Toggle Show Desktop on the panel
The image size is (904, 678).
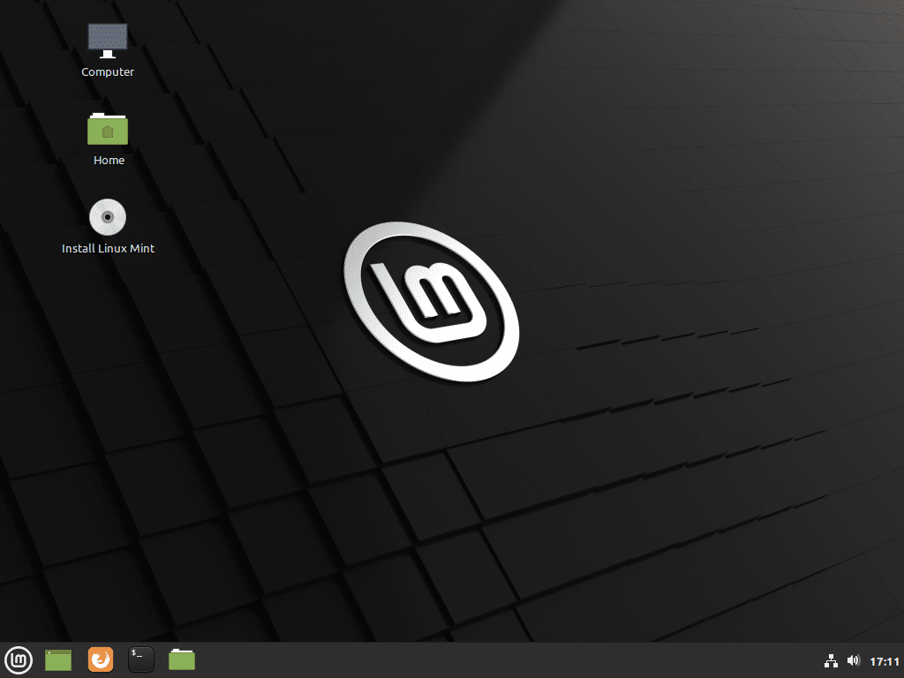click(x=57, y=659)
